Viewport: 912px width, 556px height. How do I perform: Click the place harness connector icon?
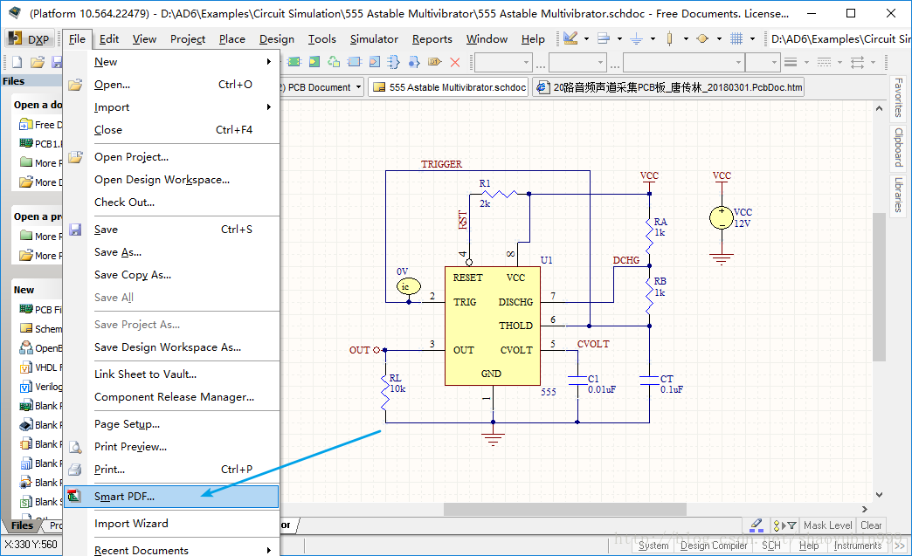393,62
